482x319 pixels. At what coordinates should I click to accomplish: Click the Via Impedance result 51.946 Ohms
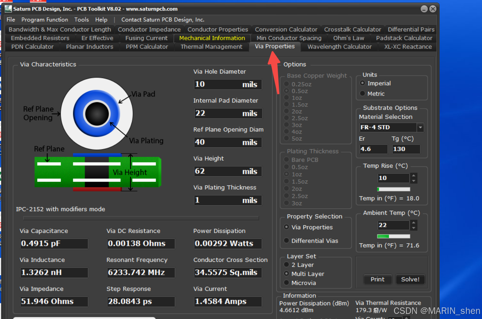tap(54, 302)
